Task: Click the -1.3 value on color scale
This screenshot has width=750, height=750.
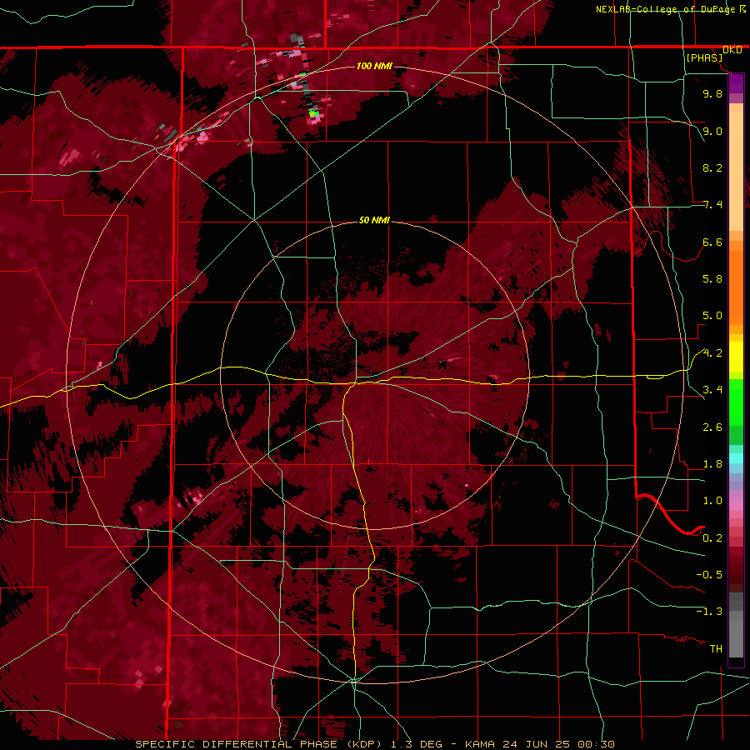Action: click(709, 612)
